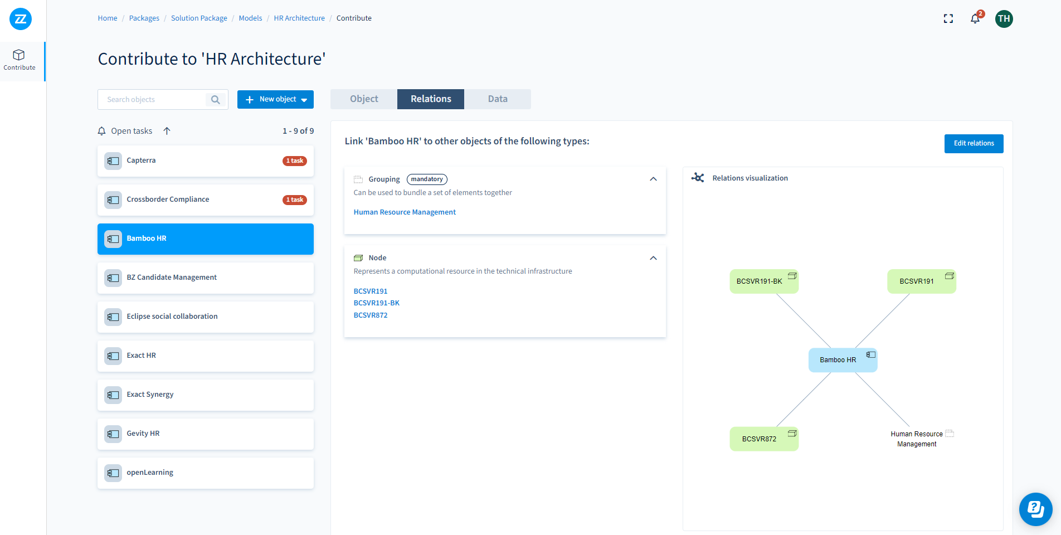Viewport: 1061px width, 535px height.
Task: Click the Open tasks bell icon
Action: point(101,131)
